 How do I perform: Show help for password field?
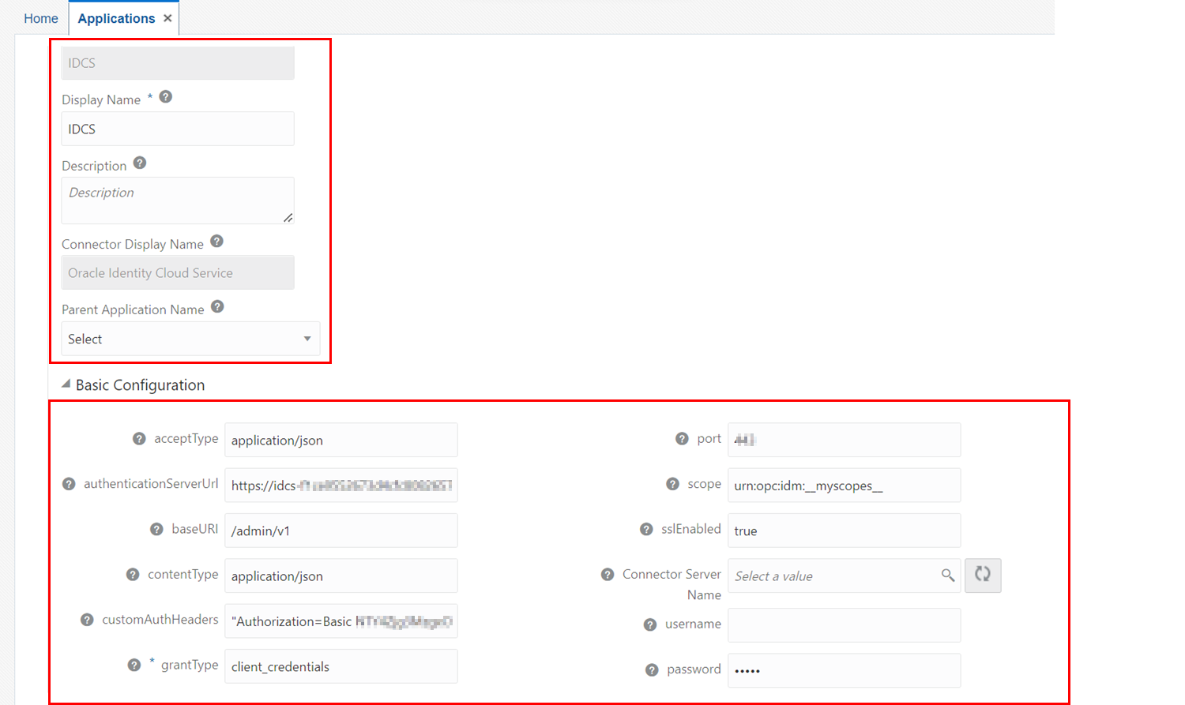[x=652, y=669]
